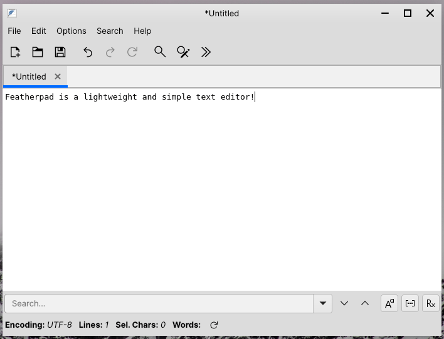Click the Reload circular arrow toolbar icon
Viewport: 444px width, 339px height.
[132, 52]
